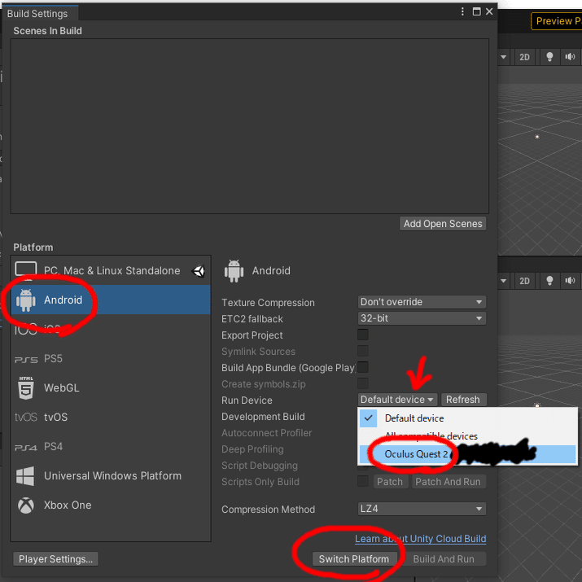This screenshot has height=582, width=582.
Task: Toggle scene lighting in the upper scene view
Action: pos(549,57)
